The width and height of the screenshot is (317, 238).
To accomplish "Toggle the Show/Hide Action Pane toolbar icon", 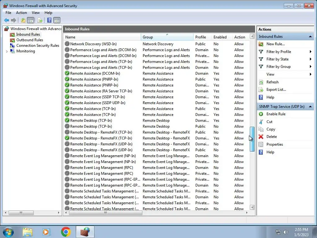I will [57, 20].
